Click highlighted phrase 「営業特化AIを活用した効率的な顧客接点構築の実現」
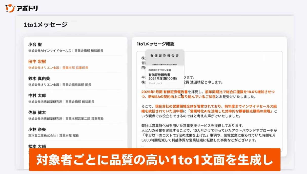The height and width of the screenshot is (174, 307). 231,111
